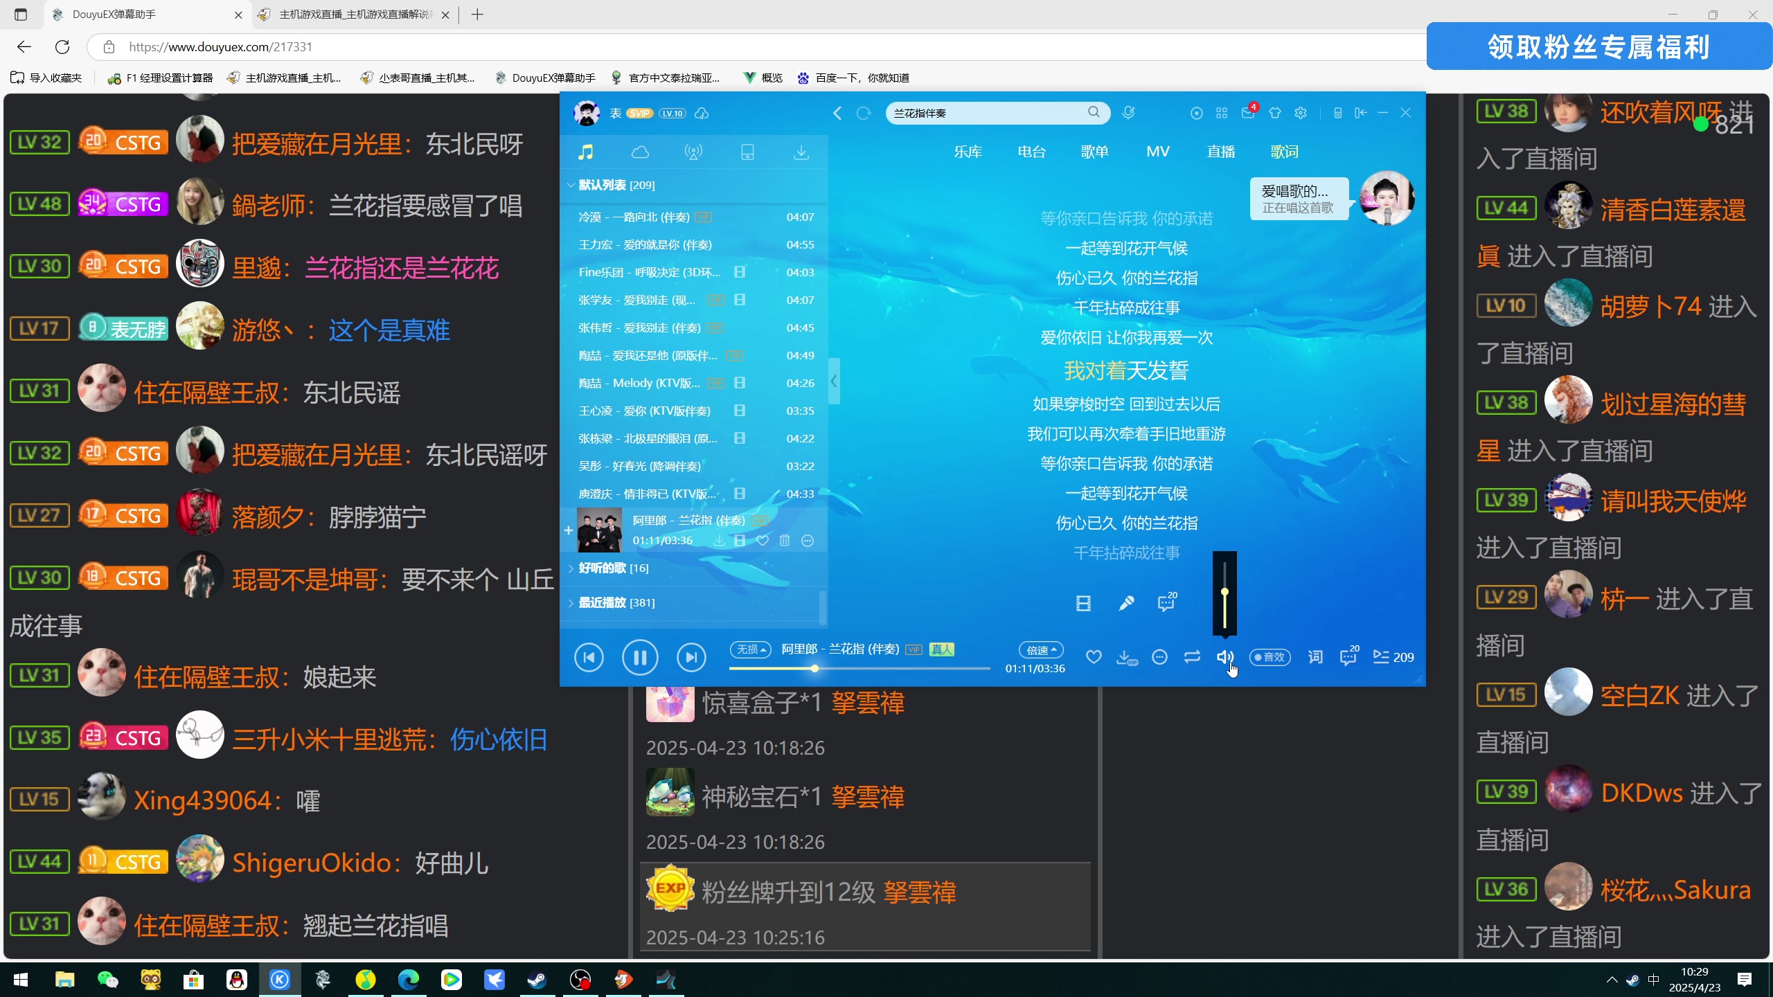Open the cloud music sidebar tab
1773x997 pixels.
(x=640, y=152)
